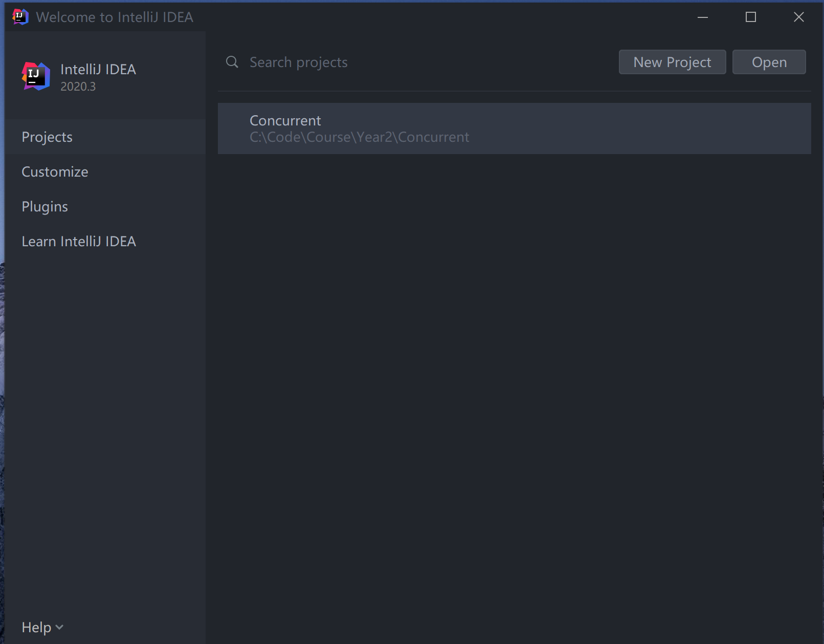824x644 pixels.
Task: Maximize the Welcome window
Action: tap(750, 17)
